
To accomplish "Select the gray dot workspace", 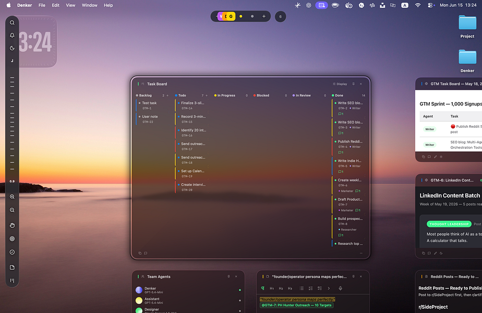I will point(252,16).
